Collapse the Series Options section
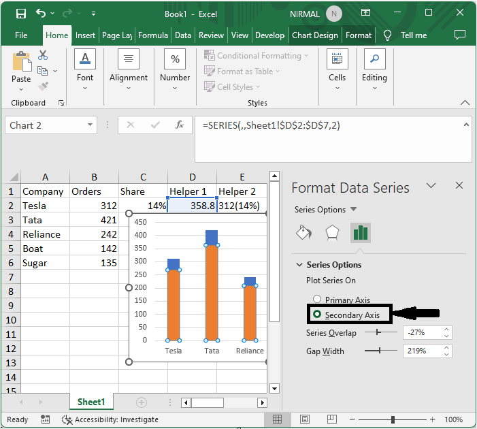The image size is (477, 429). (x=299, y=265)
